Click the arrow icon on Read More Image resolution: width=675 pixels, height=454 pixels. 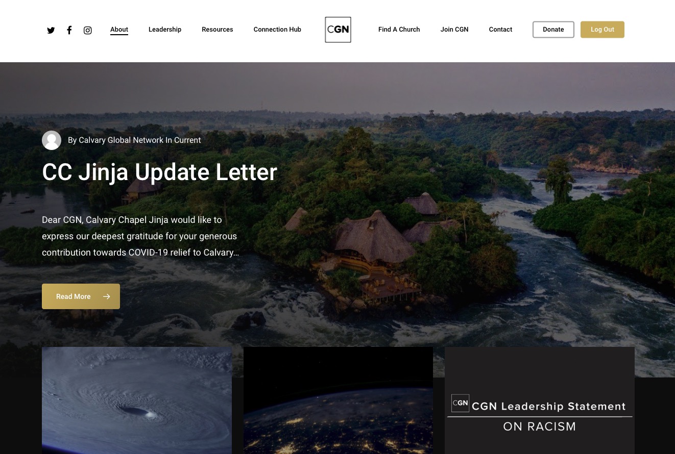[106, 296]
